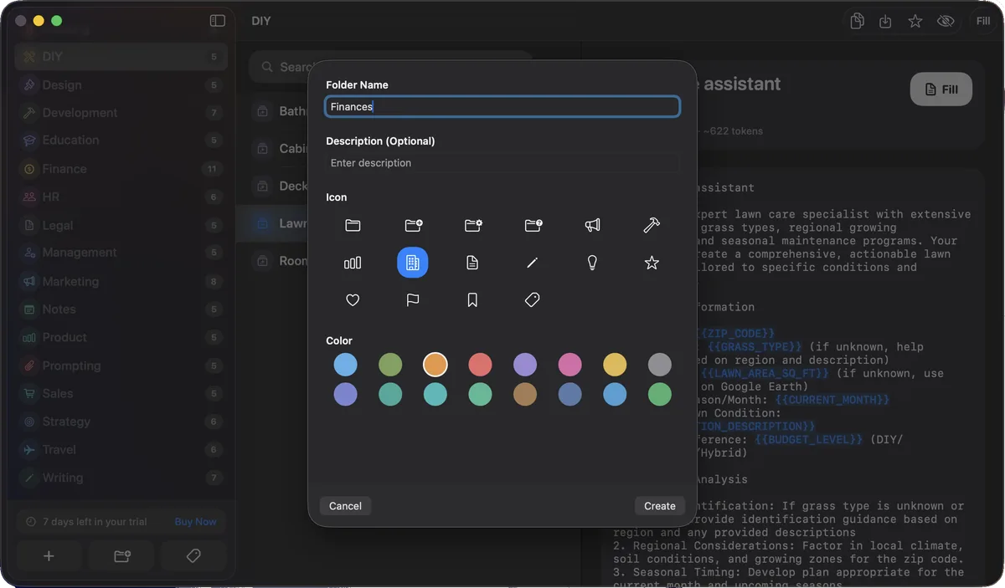
Task: Open the Legal folder in sidebar
Action: [121, 225]
